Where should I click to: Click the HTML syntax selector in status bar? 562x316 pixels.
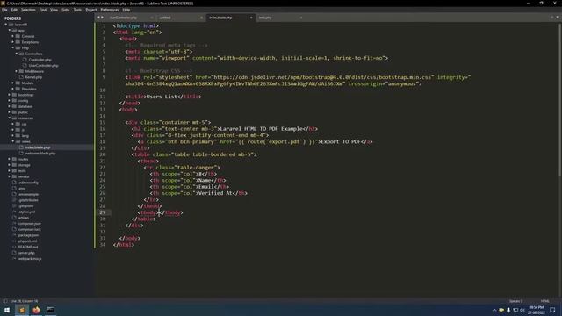pyautogui.click(x=544, y=301)
